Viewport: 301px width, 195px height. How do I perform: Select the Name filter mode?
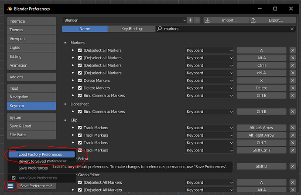pyautogui.click(x=85, y=29)
